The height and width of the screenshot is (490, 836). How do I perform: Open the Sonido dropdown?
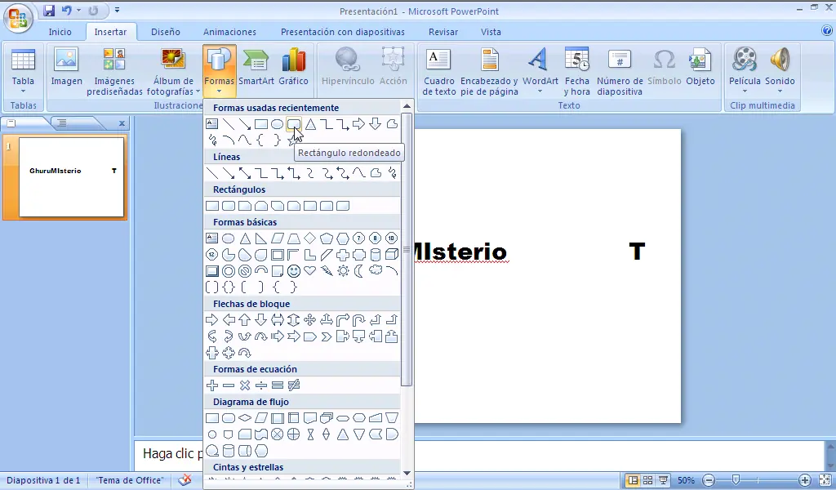780,91
